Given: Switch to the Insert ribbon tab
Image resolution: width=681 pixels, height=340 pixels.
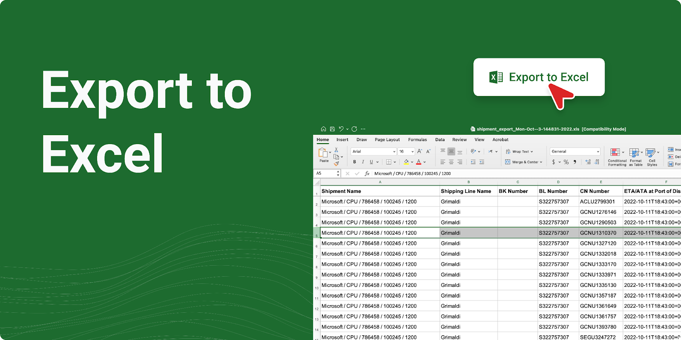Looking at the screenshot, I should click(342, 140).
